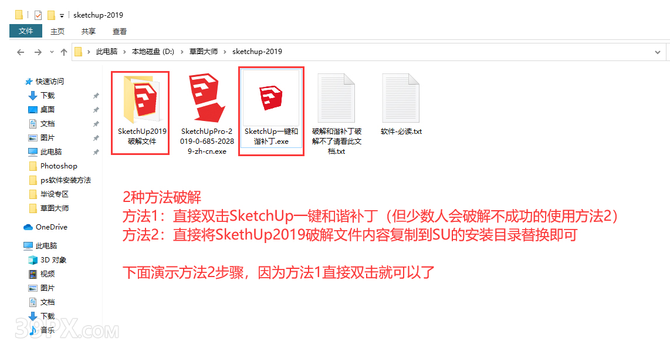This screenshot has height=354, width=670.
Task: Click sketchup-2019 in the address bar breadcrumb
Action: [257, 52]
